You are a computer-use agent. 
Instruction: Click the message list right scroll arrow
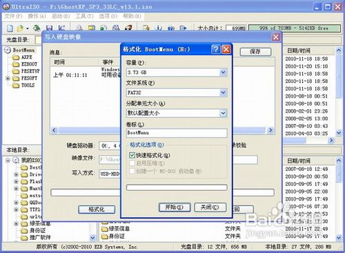click(x=270, y=130)
